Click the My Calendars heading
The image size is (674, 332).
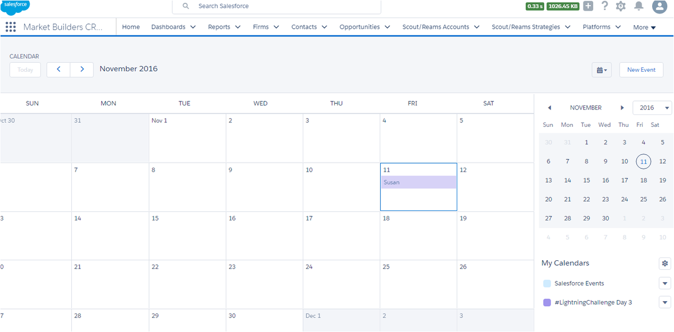(565, 263)
